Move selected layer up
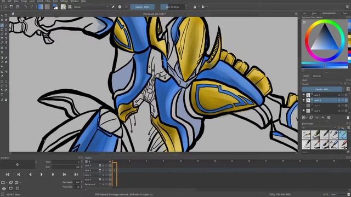 [x=323, y=118]
